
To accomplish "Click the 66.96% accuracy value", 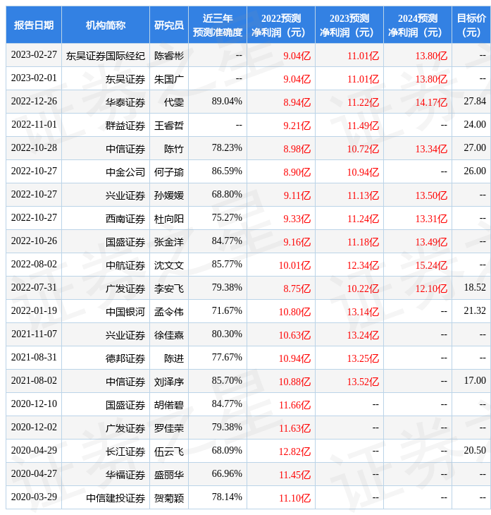I will pos(227,475).
